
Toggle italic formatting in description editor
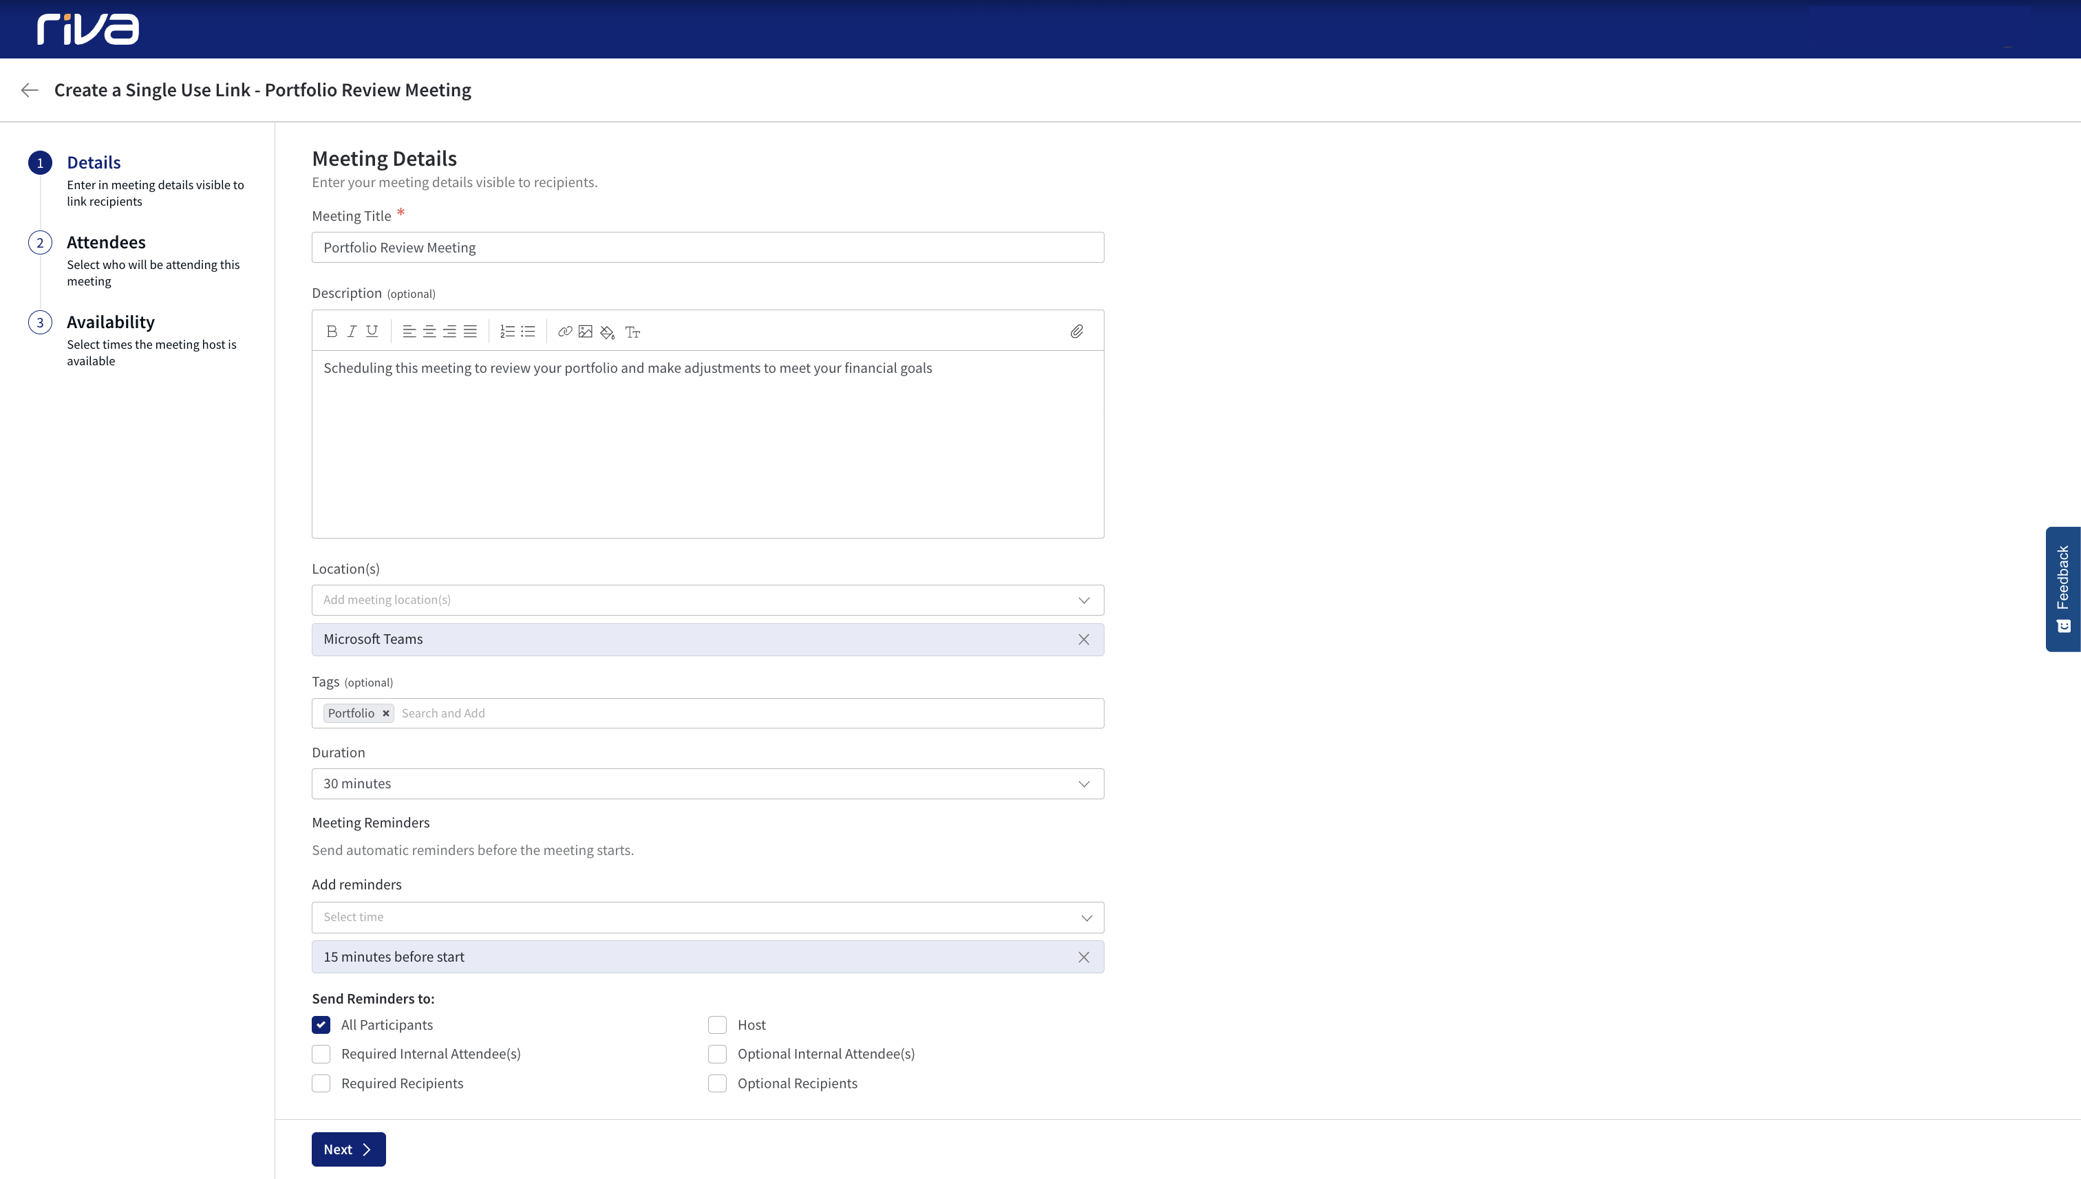click(x=352, y=331)
